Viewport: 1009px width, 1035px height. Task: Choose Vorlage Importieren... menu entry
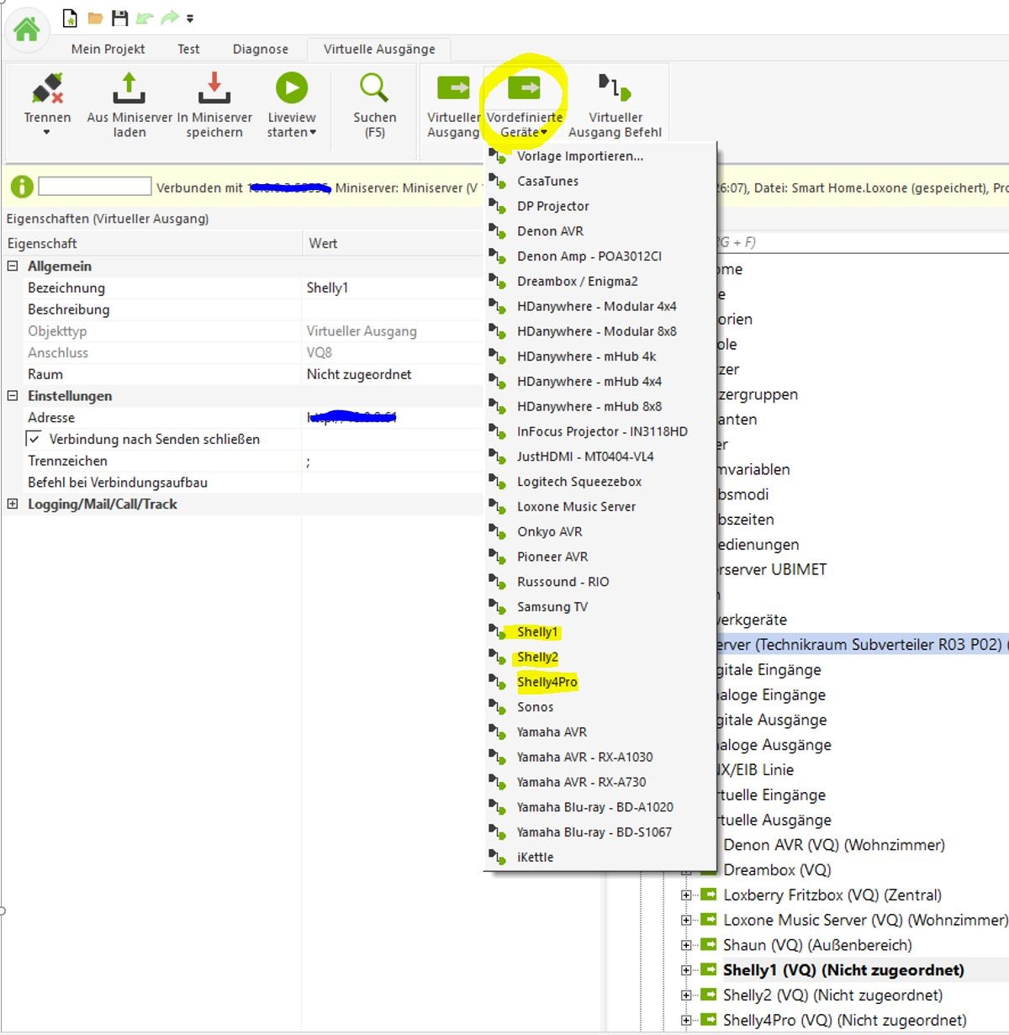coord(579,156)
